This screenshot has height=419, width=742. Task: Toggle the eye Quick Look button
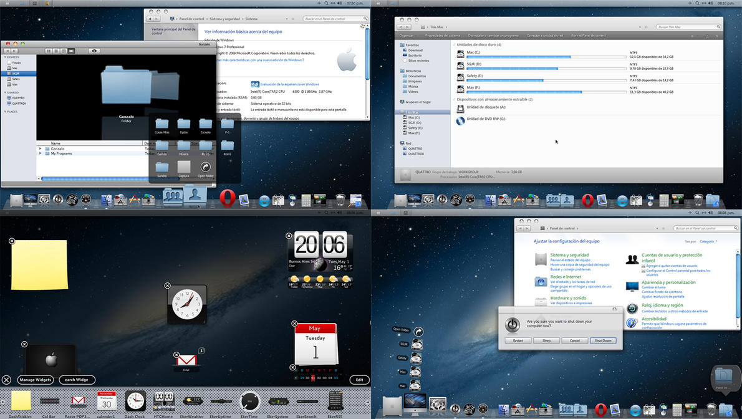tap(94, 51)
